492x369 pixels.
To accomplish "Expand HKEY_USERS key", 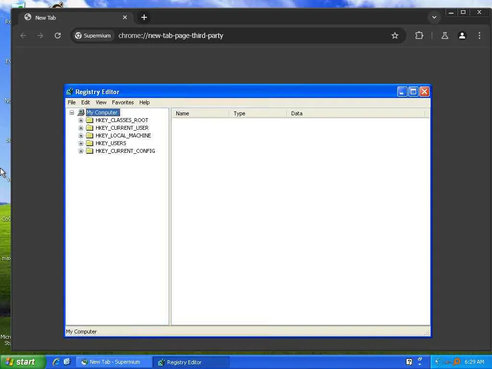I will tap(81, 143).
